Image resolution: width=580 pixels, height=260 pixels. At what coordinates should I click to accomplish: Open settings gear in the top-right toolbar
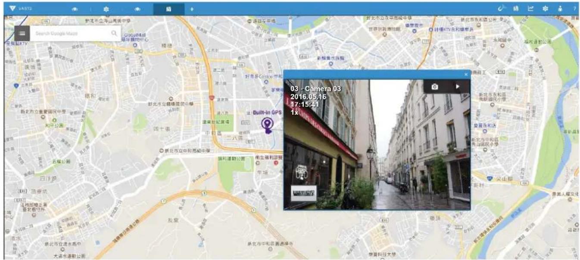pos(545,9)
